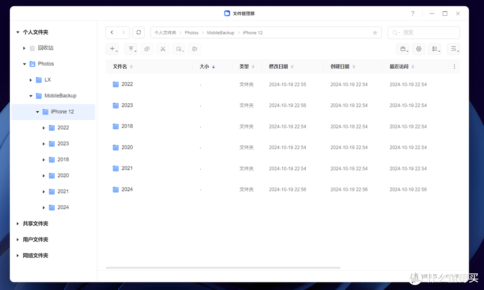
Task: Click inside the search input field
Action: click(x=426, y=32)
